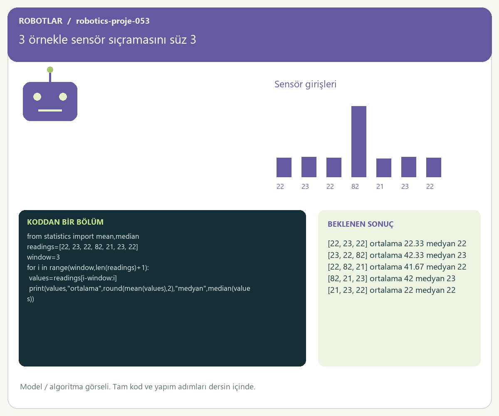The height and width of the screenshot is (416, 499).
Task: Select the result line "ortalama 22.33 medyan 22"
Action: pos(397,244)
